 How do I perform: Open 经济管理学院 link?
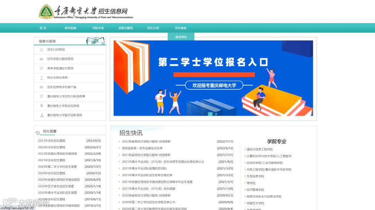point(255,190)
